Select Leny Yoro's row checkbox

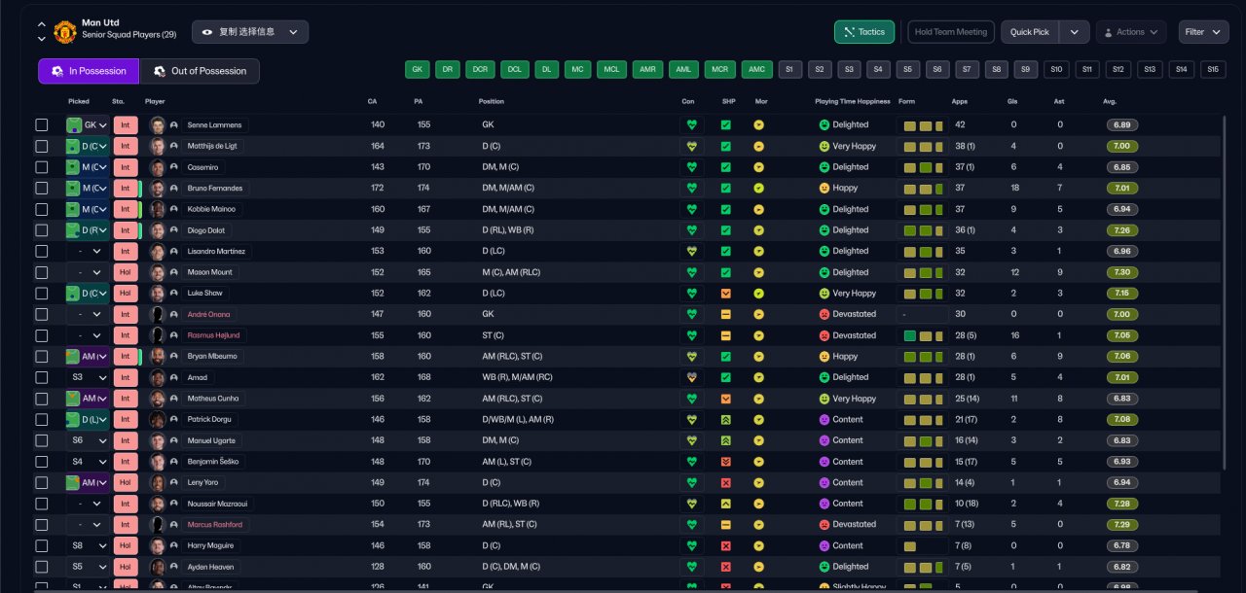tap(41, 482)
